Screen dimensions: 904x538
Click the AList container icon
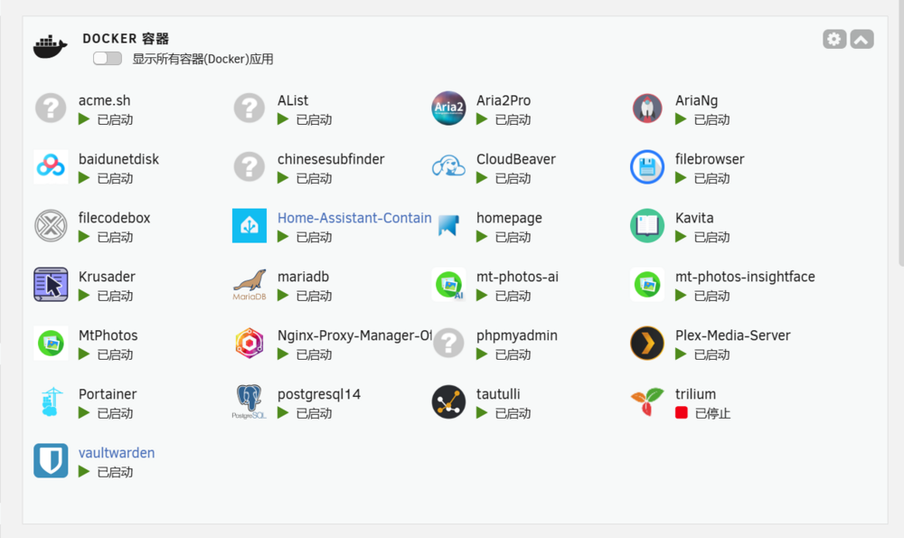click(x=250, y=108)
